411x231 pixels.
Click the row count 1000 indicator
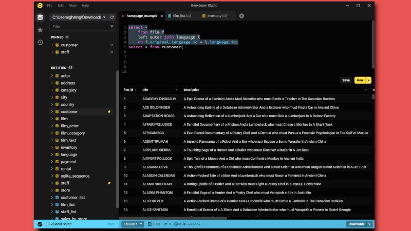click(x=154, y=224)
